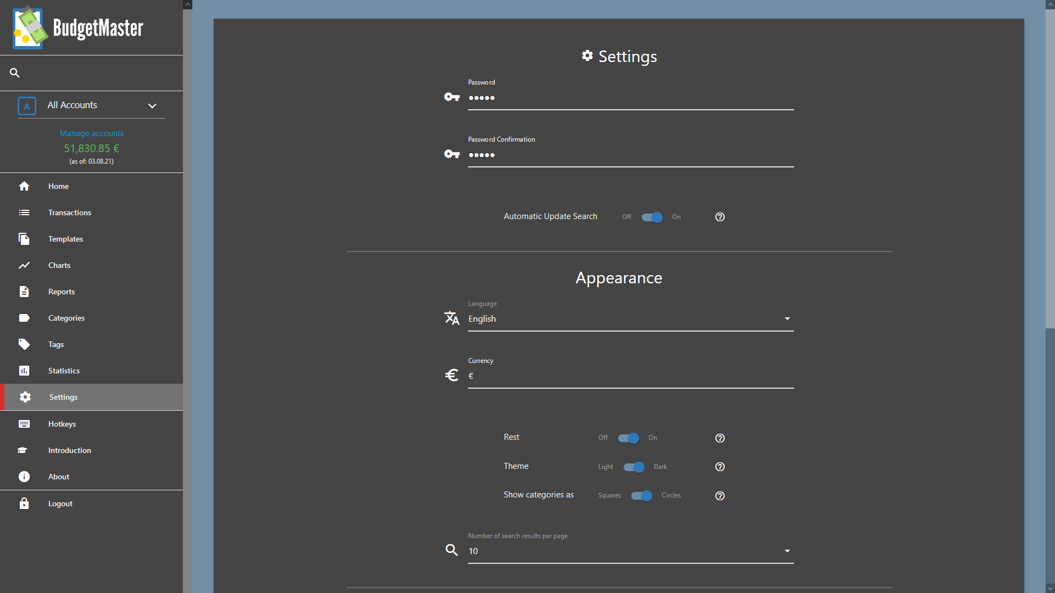Click the Settings gear icon in sidebar
Screen dimensions: 1055x593
25,397
